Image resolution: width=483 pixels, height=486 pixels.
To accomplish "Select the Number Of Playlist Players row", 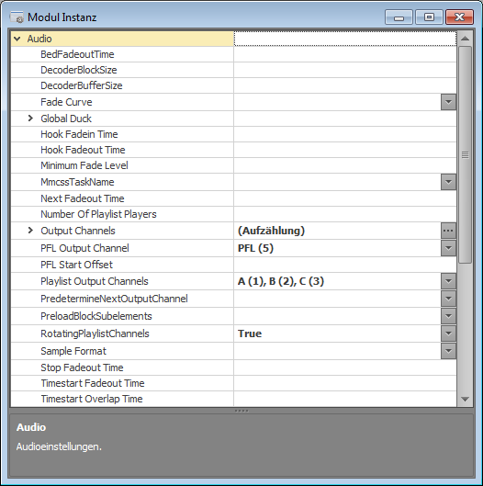I will point(233,214).
